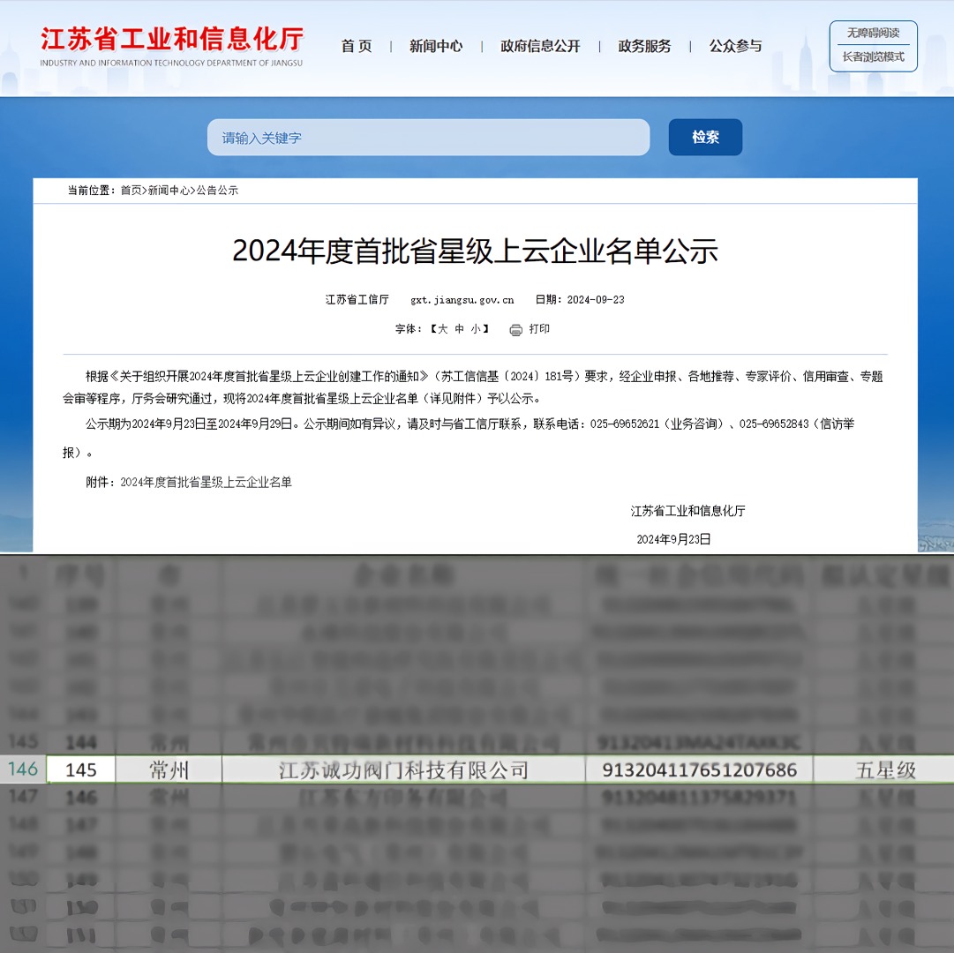Go to 政府信息公开 in the top navigation
Screen dimensions: 954x953
tap(540, 47)
